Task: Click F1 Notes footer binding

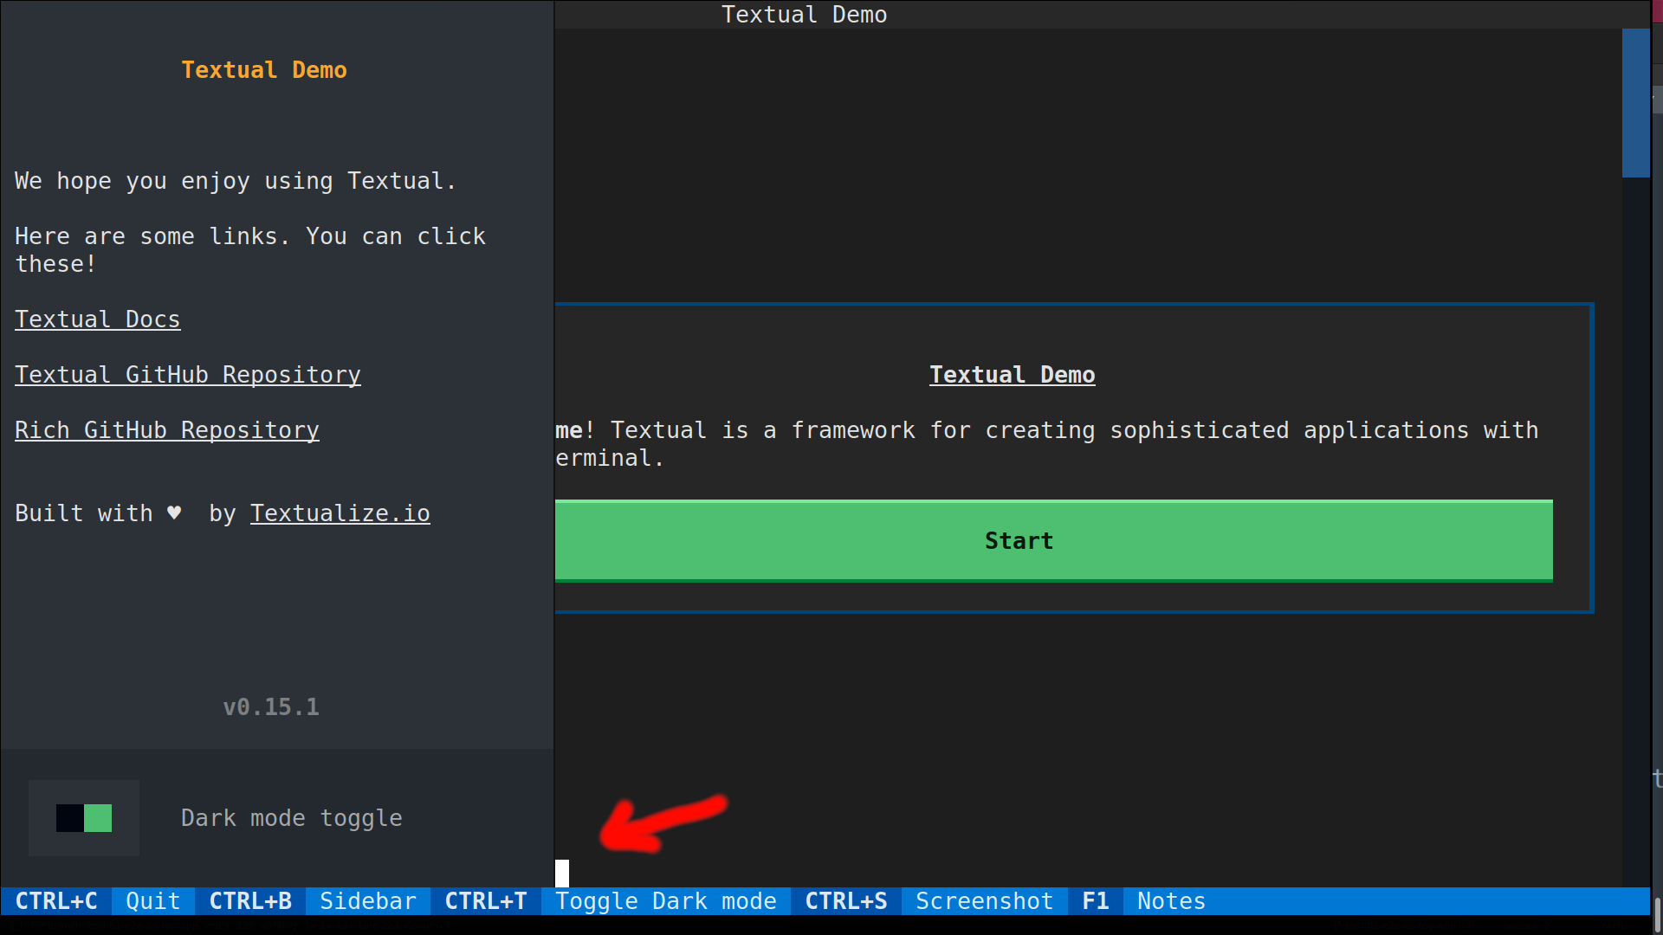Action: [x=1144, y=901]
